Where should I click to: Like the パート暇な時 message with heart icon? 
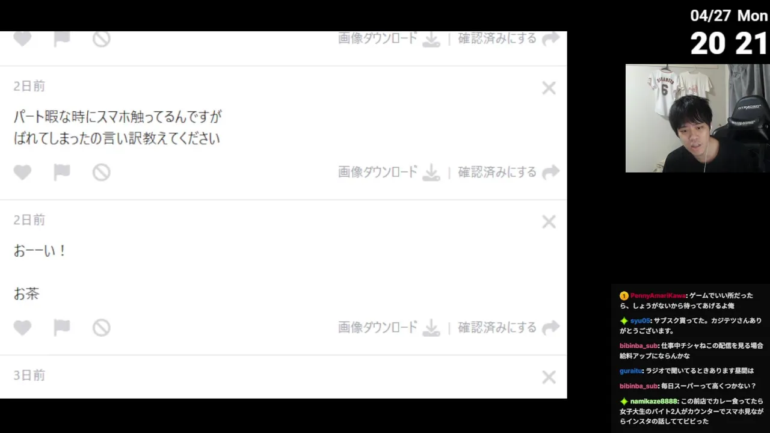22,173
